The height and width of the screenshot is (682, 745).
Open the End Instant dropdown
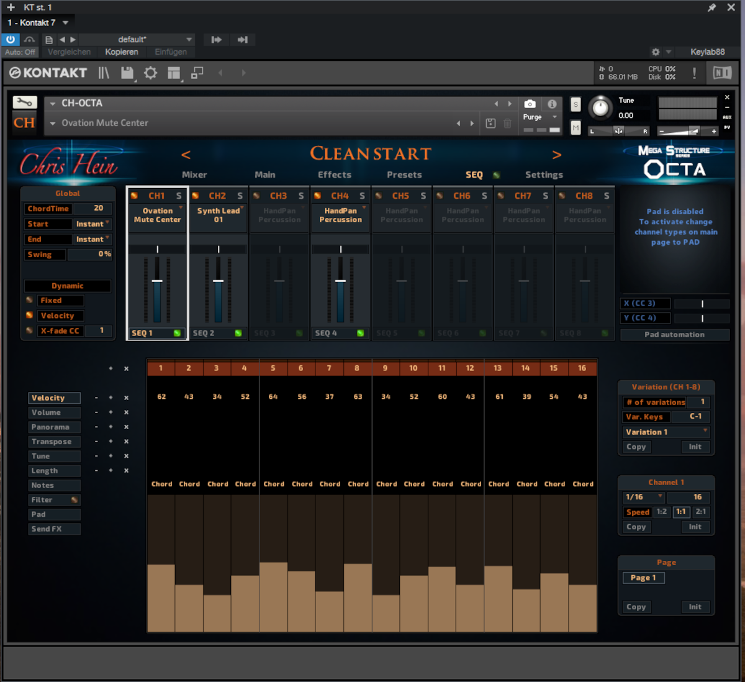(93, 239)
